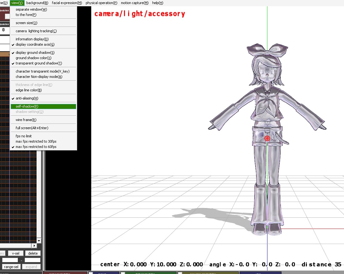Open the facial expression(M) menu
This screenshot has width=344, height=274.
67,3
